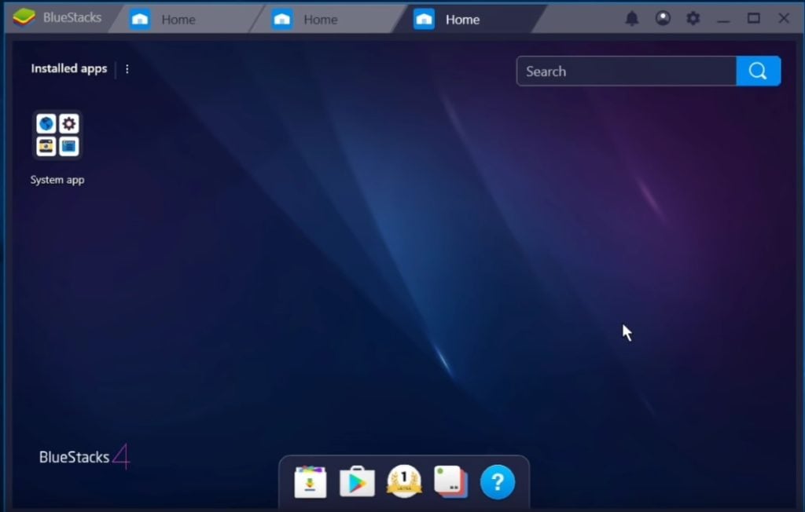
Task: Click the Ultra badge icon in the dock
Action: 402,481
